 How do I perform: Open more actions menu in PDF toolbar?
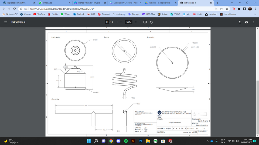click(x=254, y=22)
